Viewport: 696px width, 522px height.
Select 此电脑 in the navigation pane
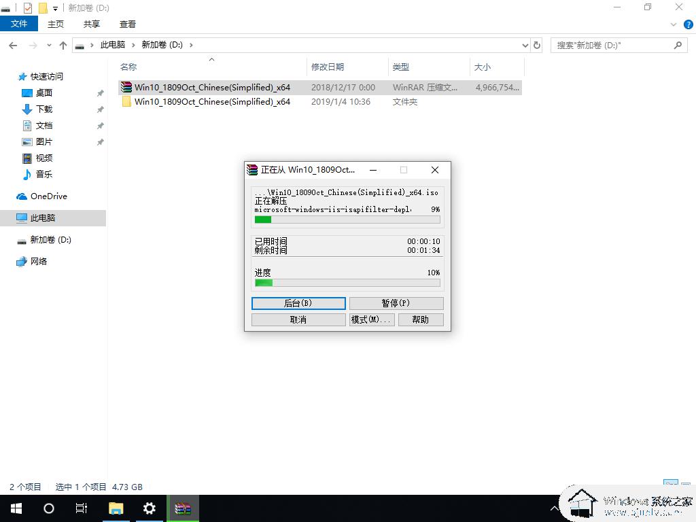43,218
